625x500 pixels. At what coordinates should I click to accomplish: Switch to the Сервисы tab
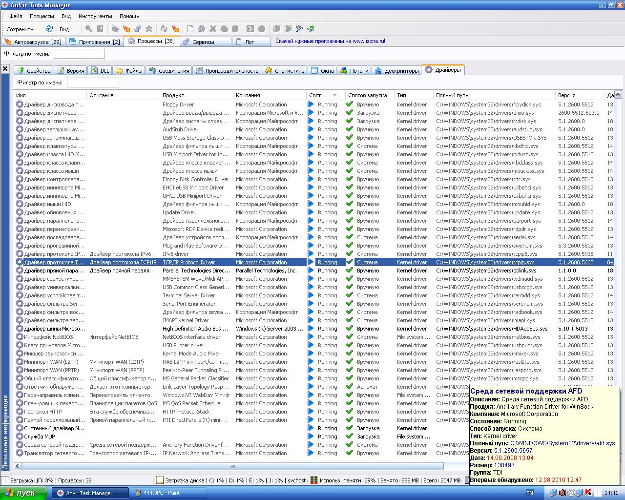206,42
